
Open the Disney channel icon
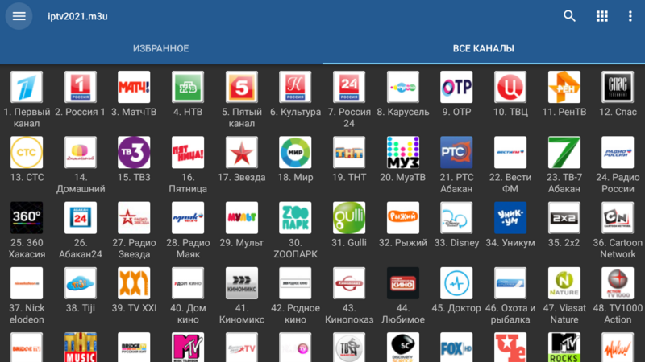click(456, 217)
